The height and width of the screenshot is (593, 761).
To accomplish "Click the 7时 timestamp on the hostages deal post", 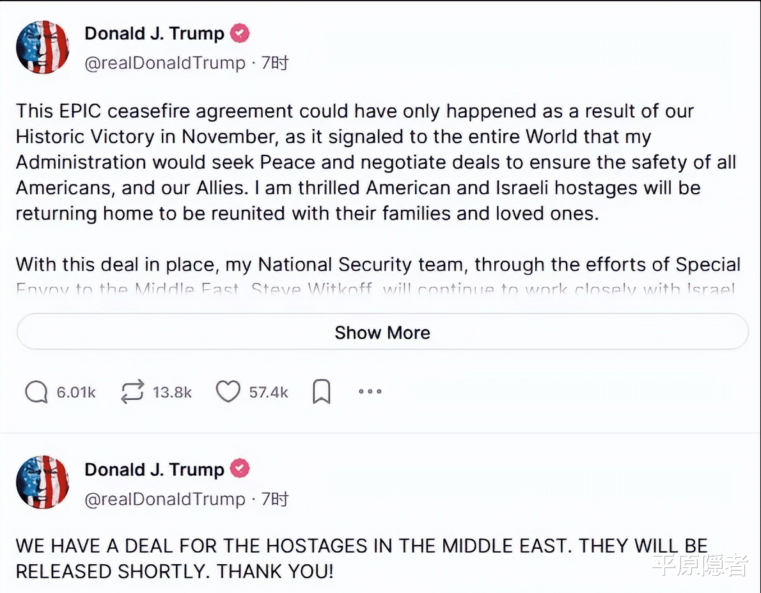I will tap(275, 499).
